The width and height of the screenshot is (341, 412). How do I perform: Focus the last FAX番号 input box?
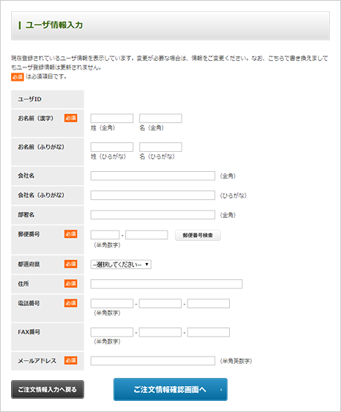pyautogui.click(x=208, y=333)
